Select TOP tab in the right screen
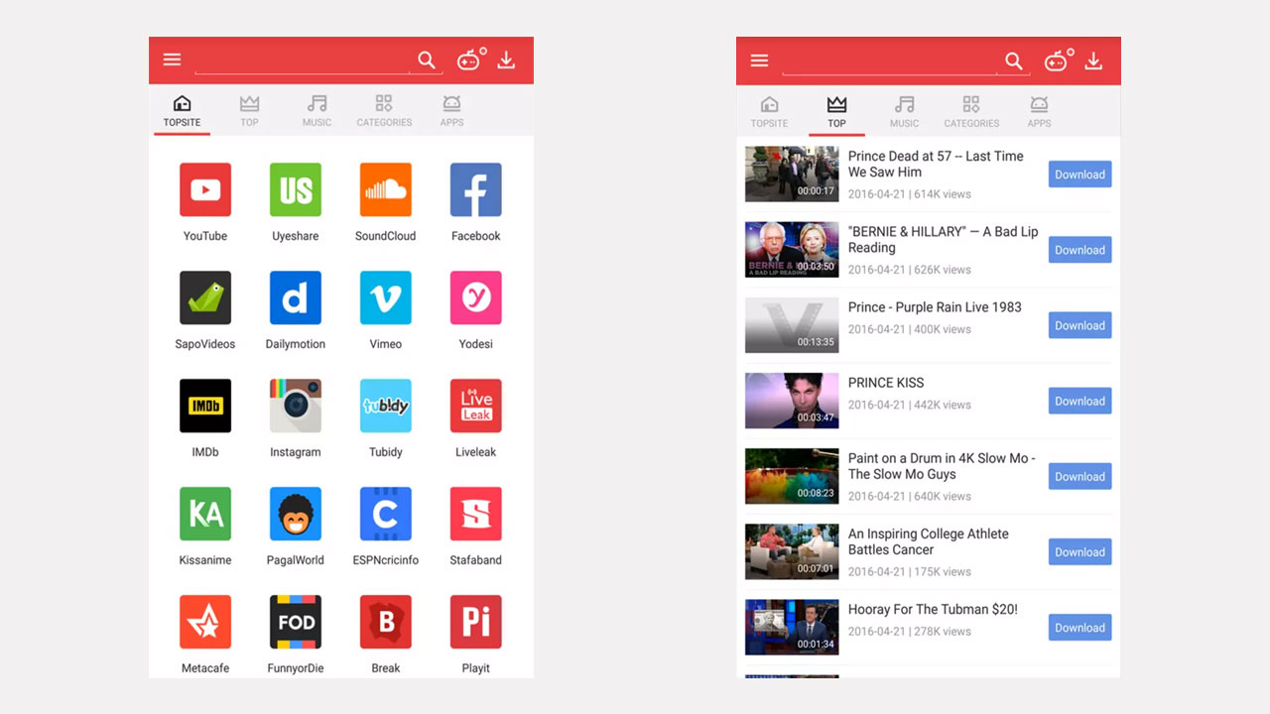Image resolution: width=1270 pixels, height=714 pixels. [x=836, y=111]
